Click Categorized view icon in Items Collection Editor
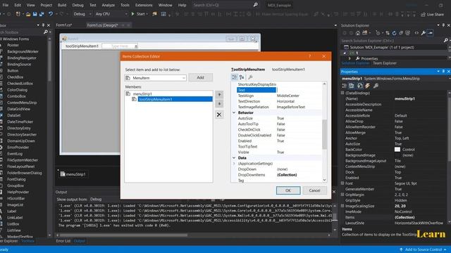 coord(235,77)
